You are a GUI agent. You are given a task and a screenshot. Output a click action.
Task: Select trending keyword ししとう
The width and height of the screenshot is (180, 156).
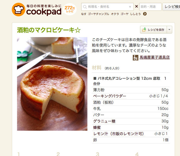point(135,14)
